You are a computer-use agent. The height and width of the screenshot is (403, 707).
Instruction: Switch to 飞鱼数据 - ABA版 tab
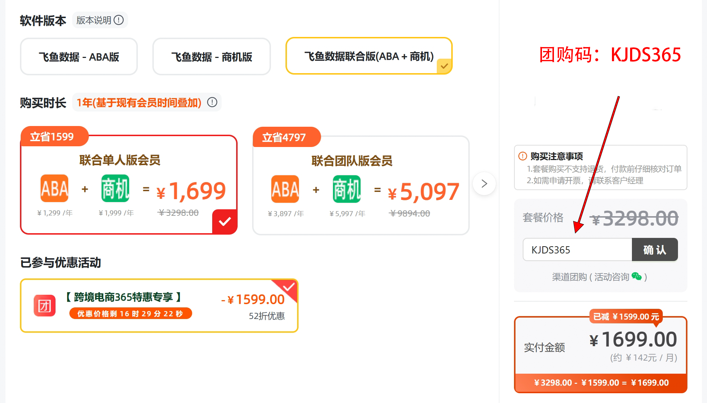click(x=79, y=57)
